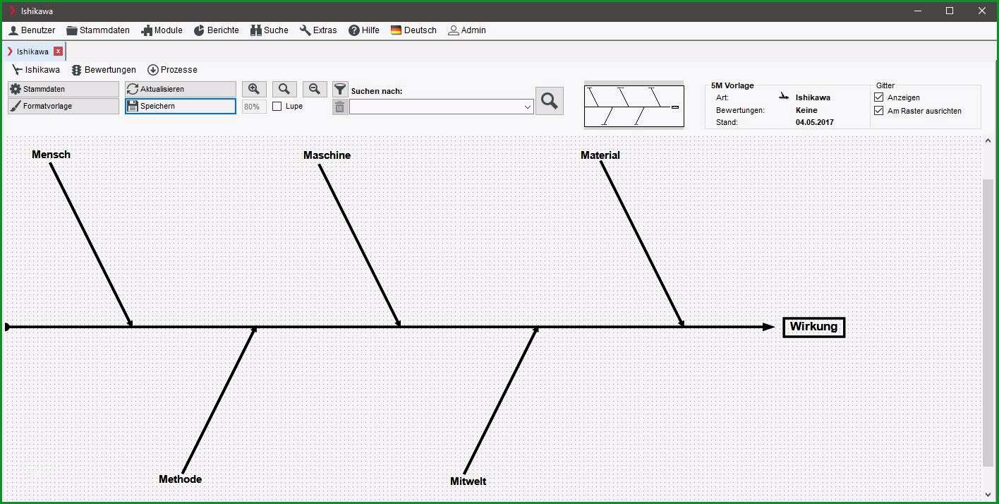Image resolution: width=999 pixels, height=504 pixels.
Task: Click the Stammdaten gear button in the toolbar
Action: [63, 89]
